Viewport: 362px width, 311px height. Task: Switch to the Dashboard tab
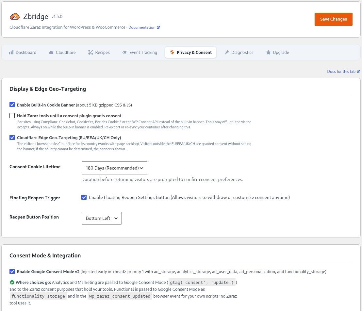tap(23, 52)
